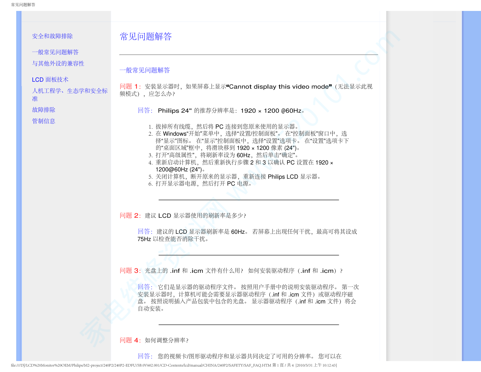Click the 常见问题解答 header title at top-left

(23, 5)
